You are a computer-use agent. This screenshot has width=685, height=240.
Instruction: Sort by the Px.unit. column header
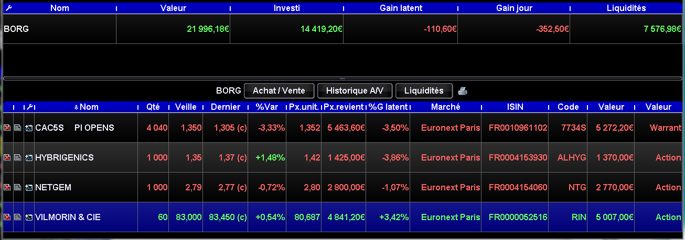(304, 107)
